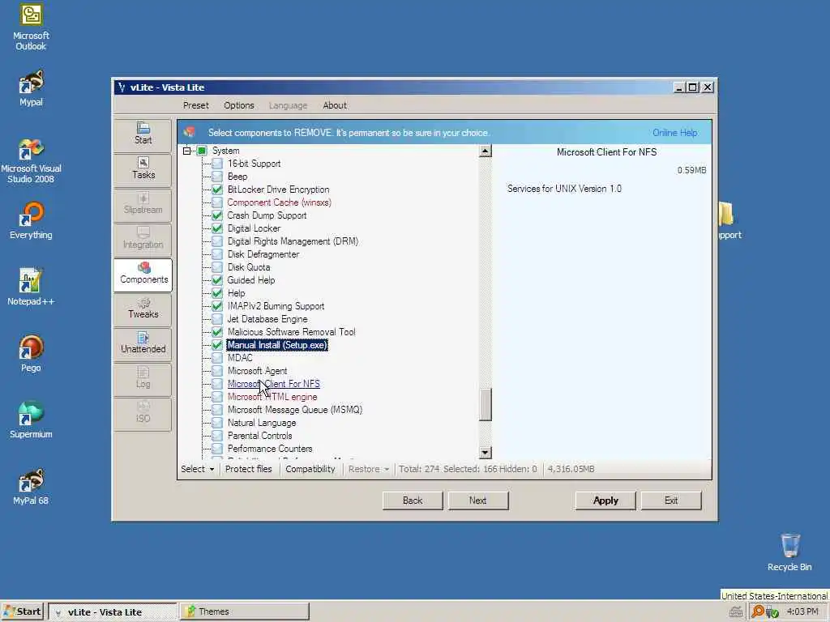830x622 pixels.
Task: Select the Parental Controls row
Action: (259, 436)
